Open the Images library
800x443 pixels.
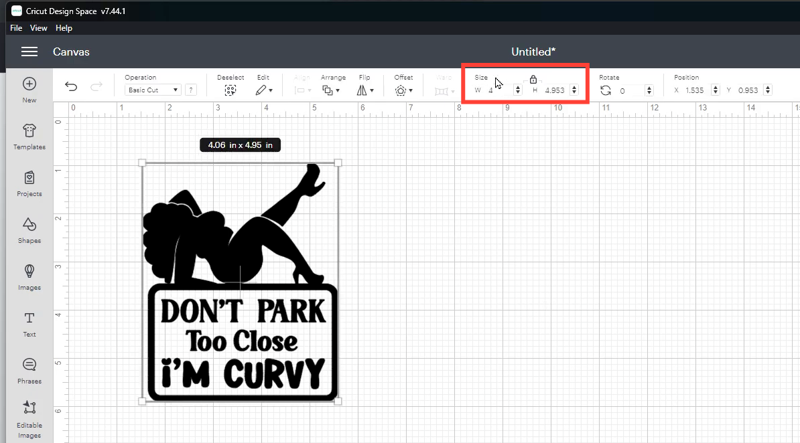[29, 272]
